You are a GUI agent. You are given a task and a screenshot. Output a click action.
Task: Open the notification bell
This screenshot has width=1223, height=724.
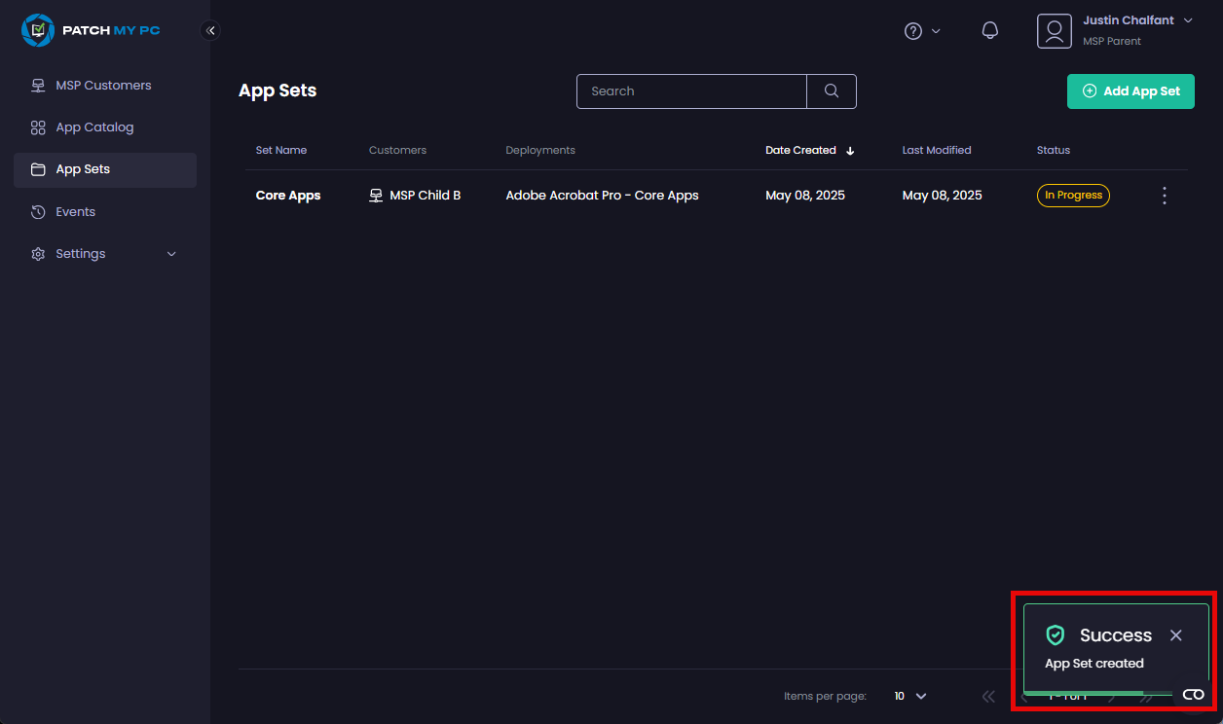click(x=990, y=30)
